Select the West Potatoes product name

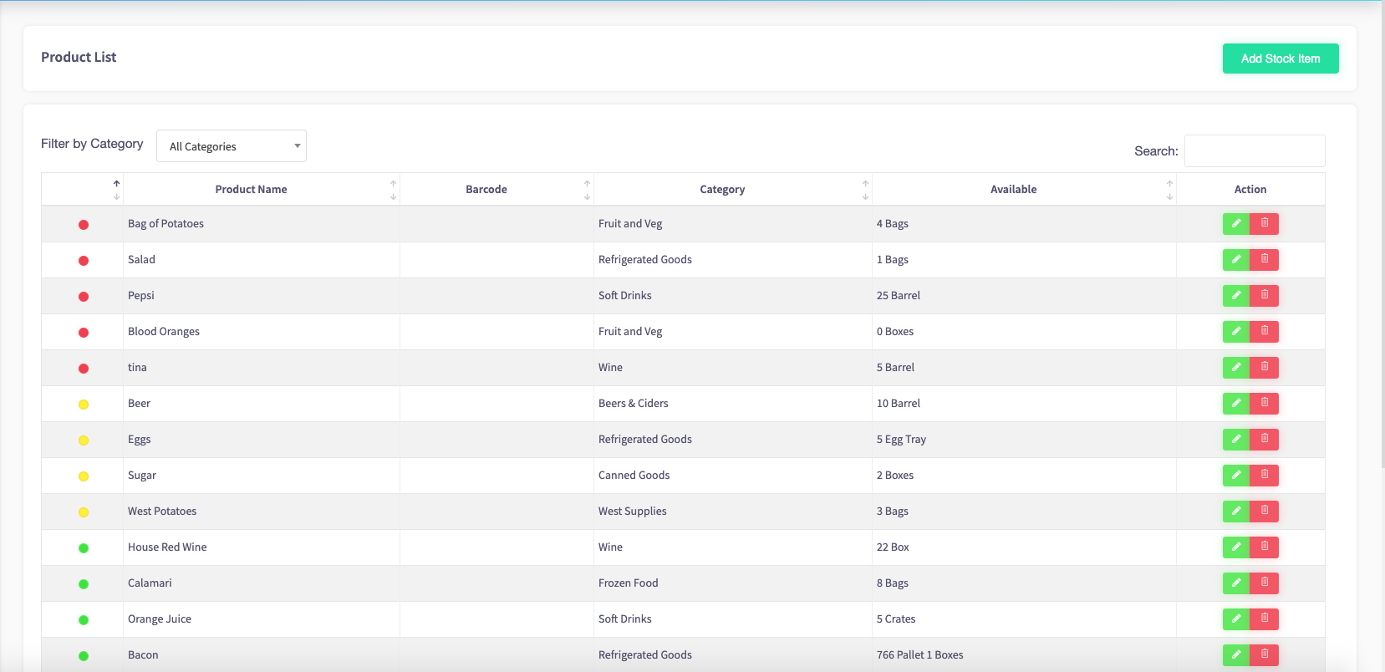click(x=162, y=512)
